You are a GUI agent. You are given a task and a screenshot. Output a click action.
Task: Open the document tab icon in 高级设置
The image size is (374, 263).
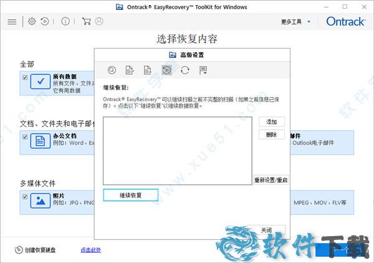point(148,70)
